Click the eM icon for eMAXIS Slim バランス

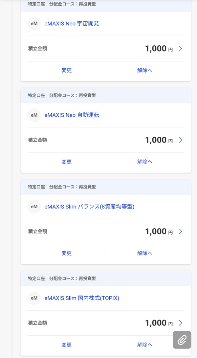[x=34, y=207]
